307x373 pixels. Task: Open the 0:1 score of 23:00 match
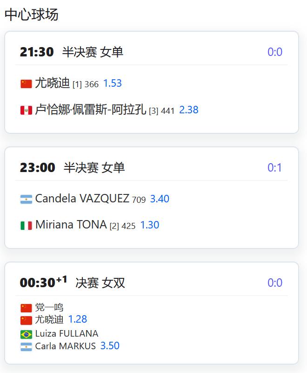(274, 168)
